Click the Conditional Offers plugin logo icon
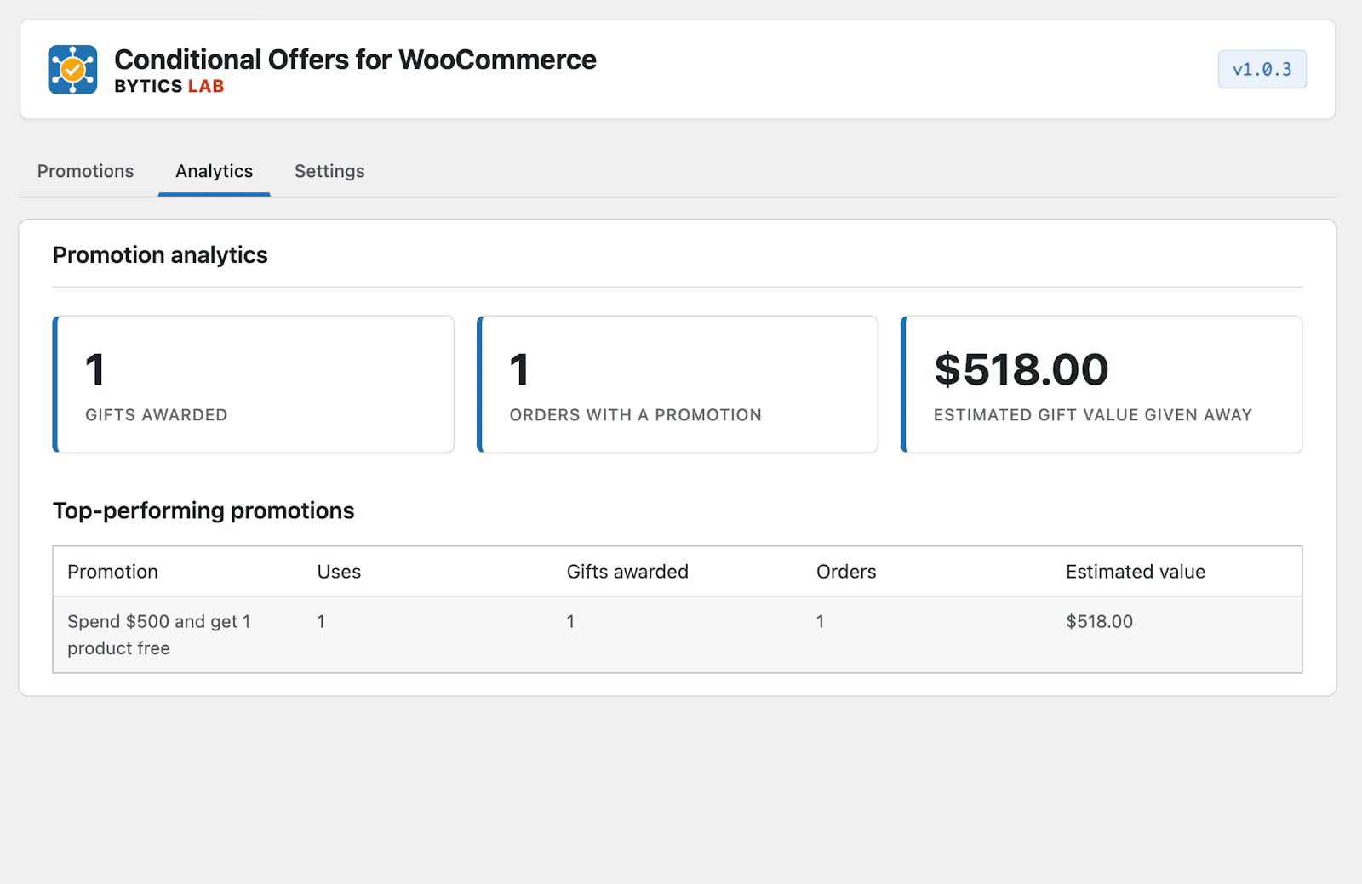The width and height of the screenshot is (1362, 884). [x=72, y=70]
